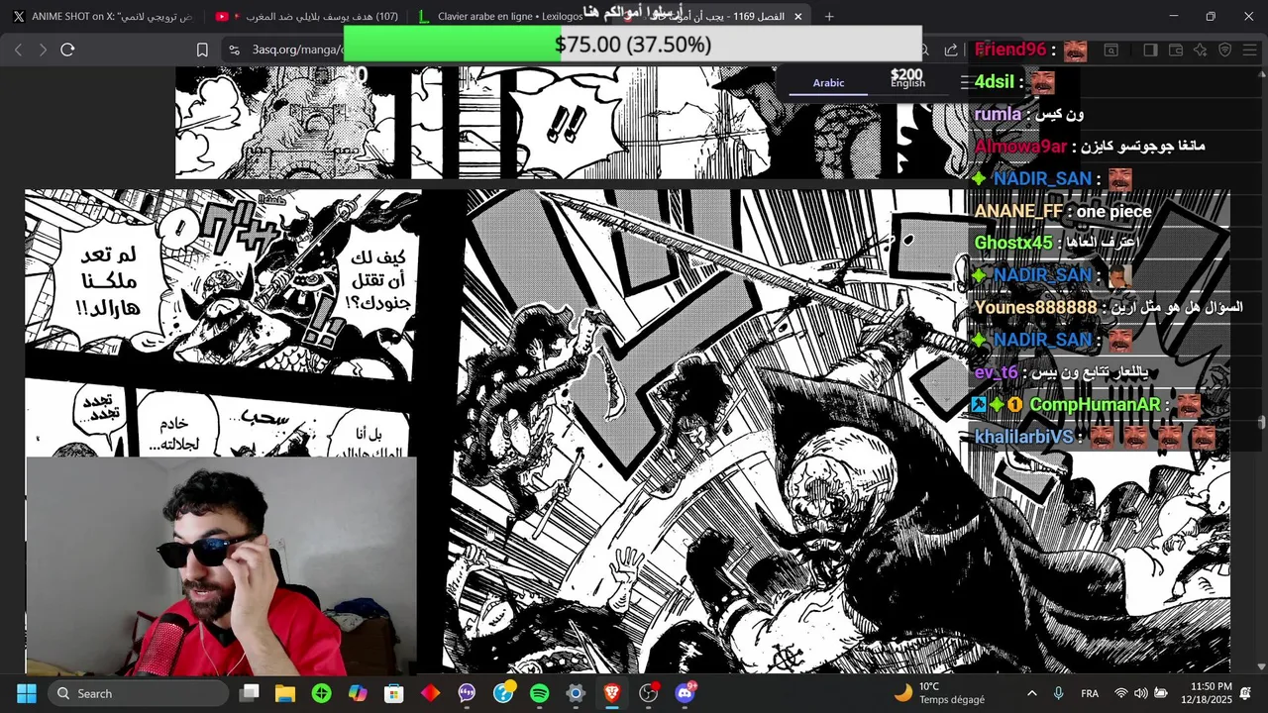Open the purple chat app on taskbar
The height and width of the screenshot is (713, 1268).
coord(467,693)
